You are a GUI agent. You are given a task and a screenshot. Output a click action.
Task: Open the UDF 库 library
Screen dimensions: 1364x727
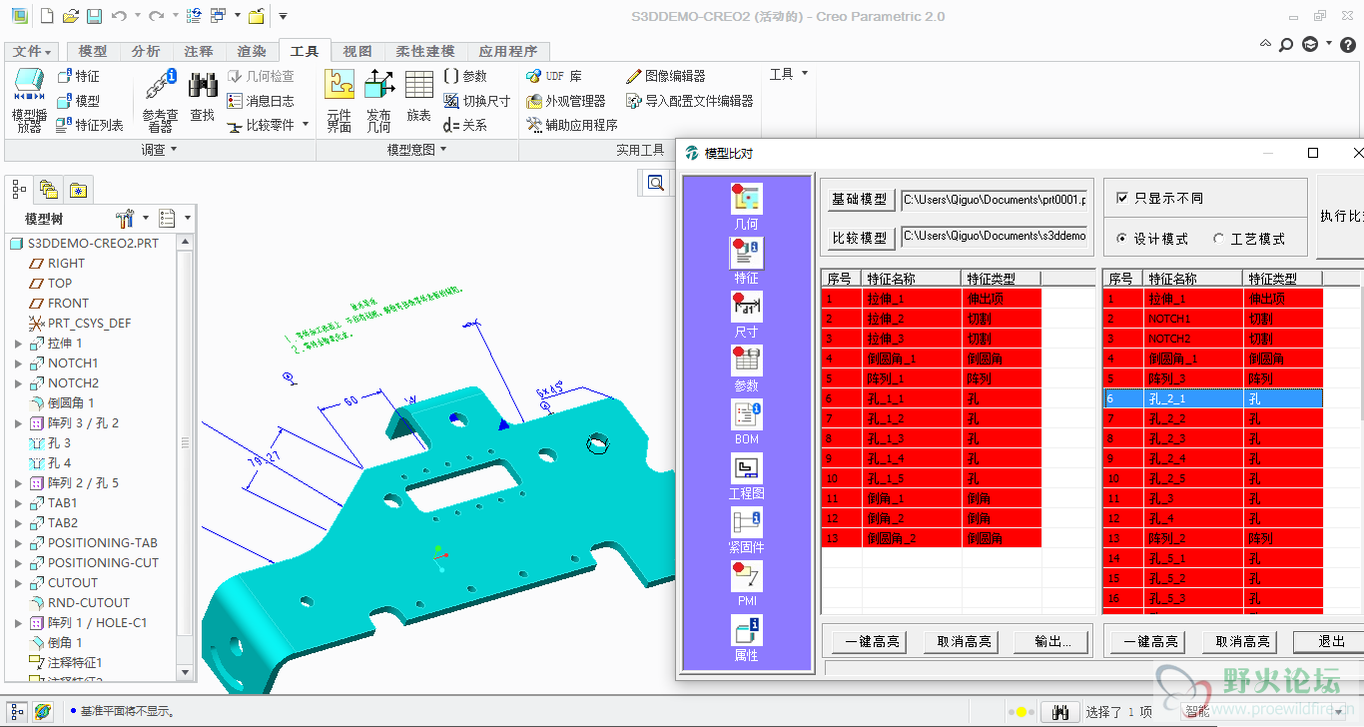[x=554, y=76]
